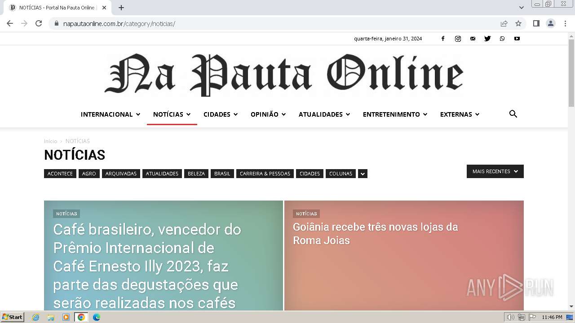575x323 pixels.
Task: Open Chrome three-dot menu
Action: point(565,23)
